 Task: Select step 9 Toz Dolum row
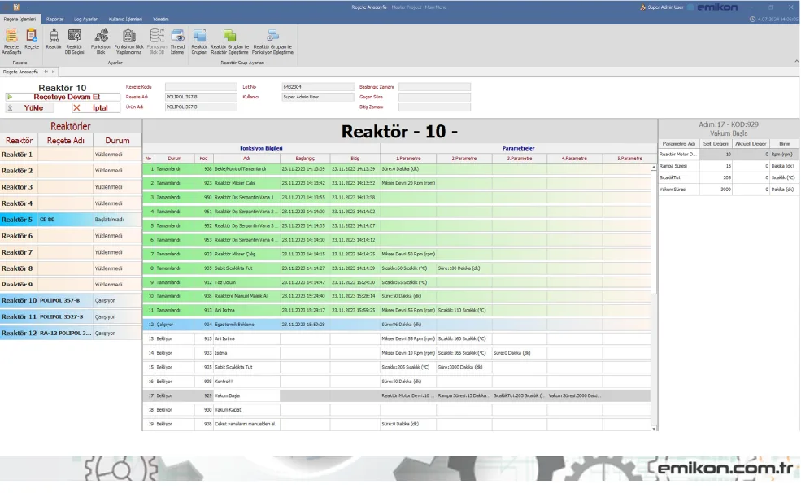396,282
